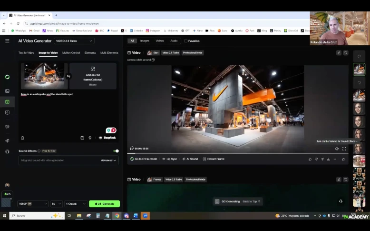The image size is (370, 231).
Task: Download the video using the download icon
Action: [x=329, y=159]
